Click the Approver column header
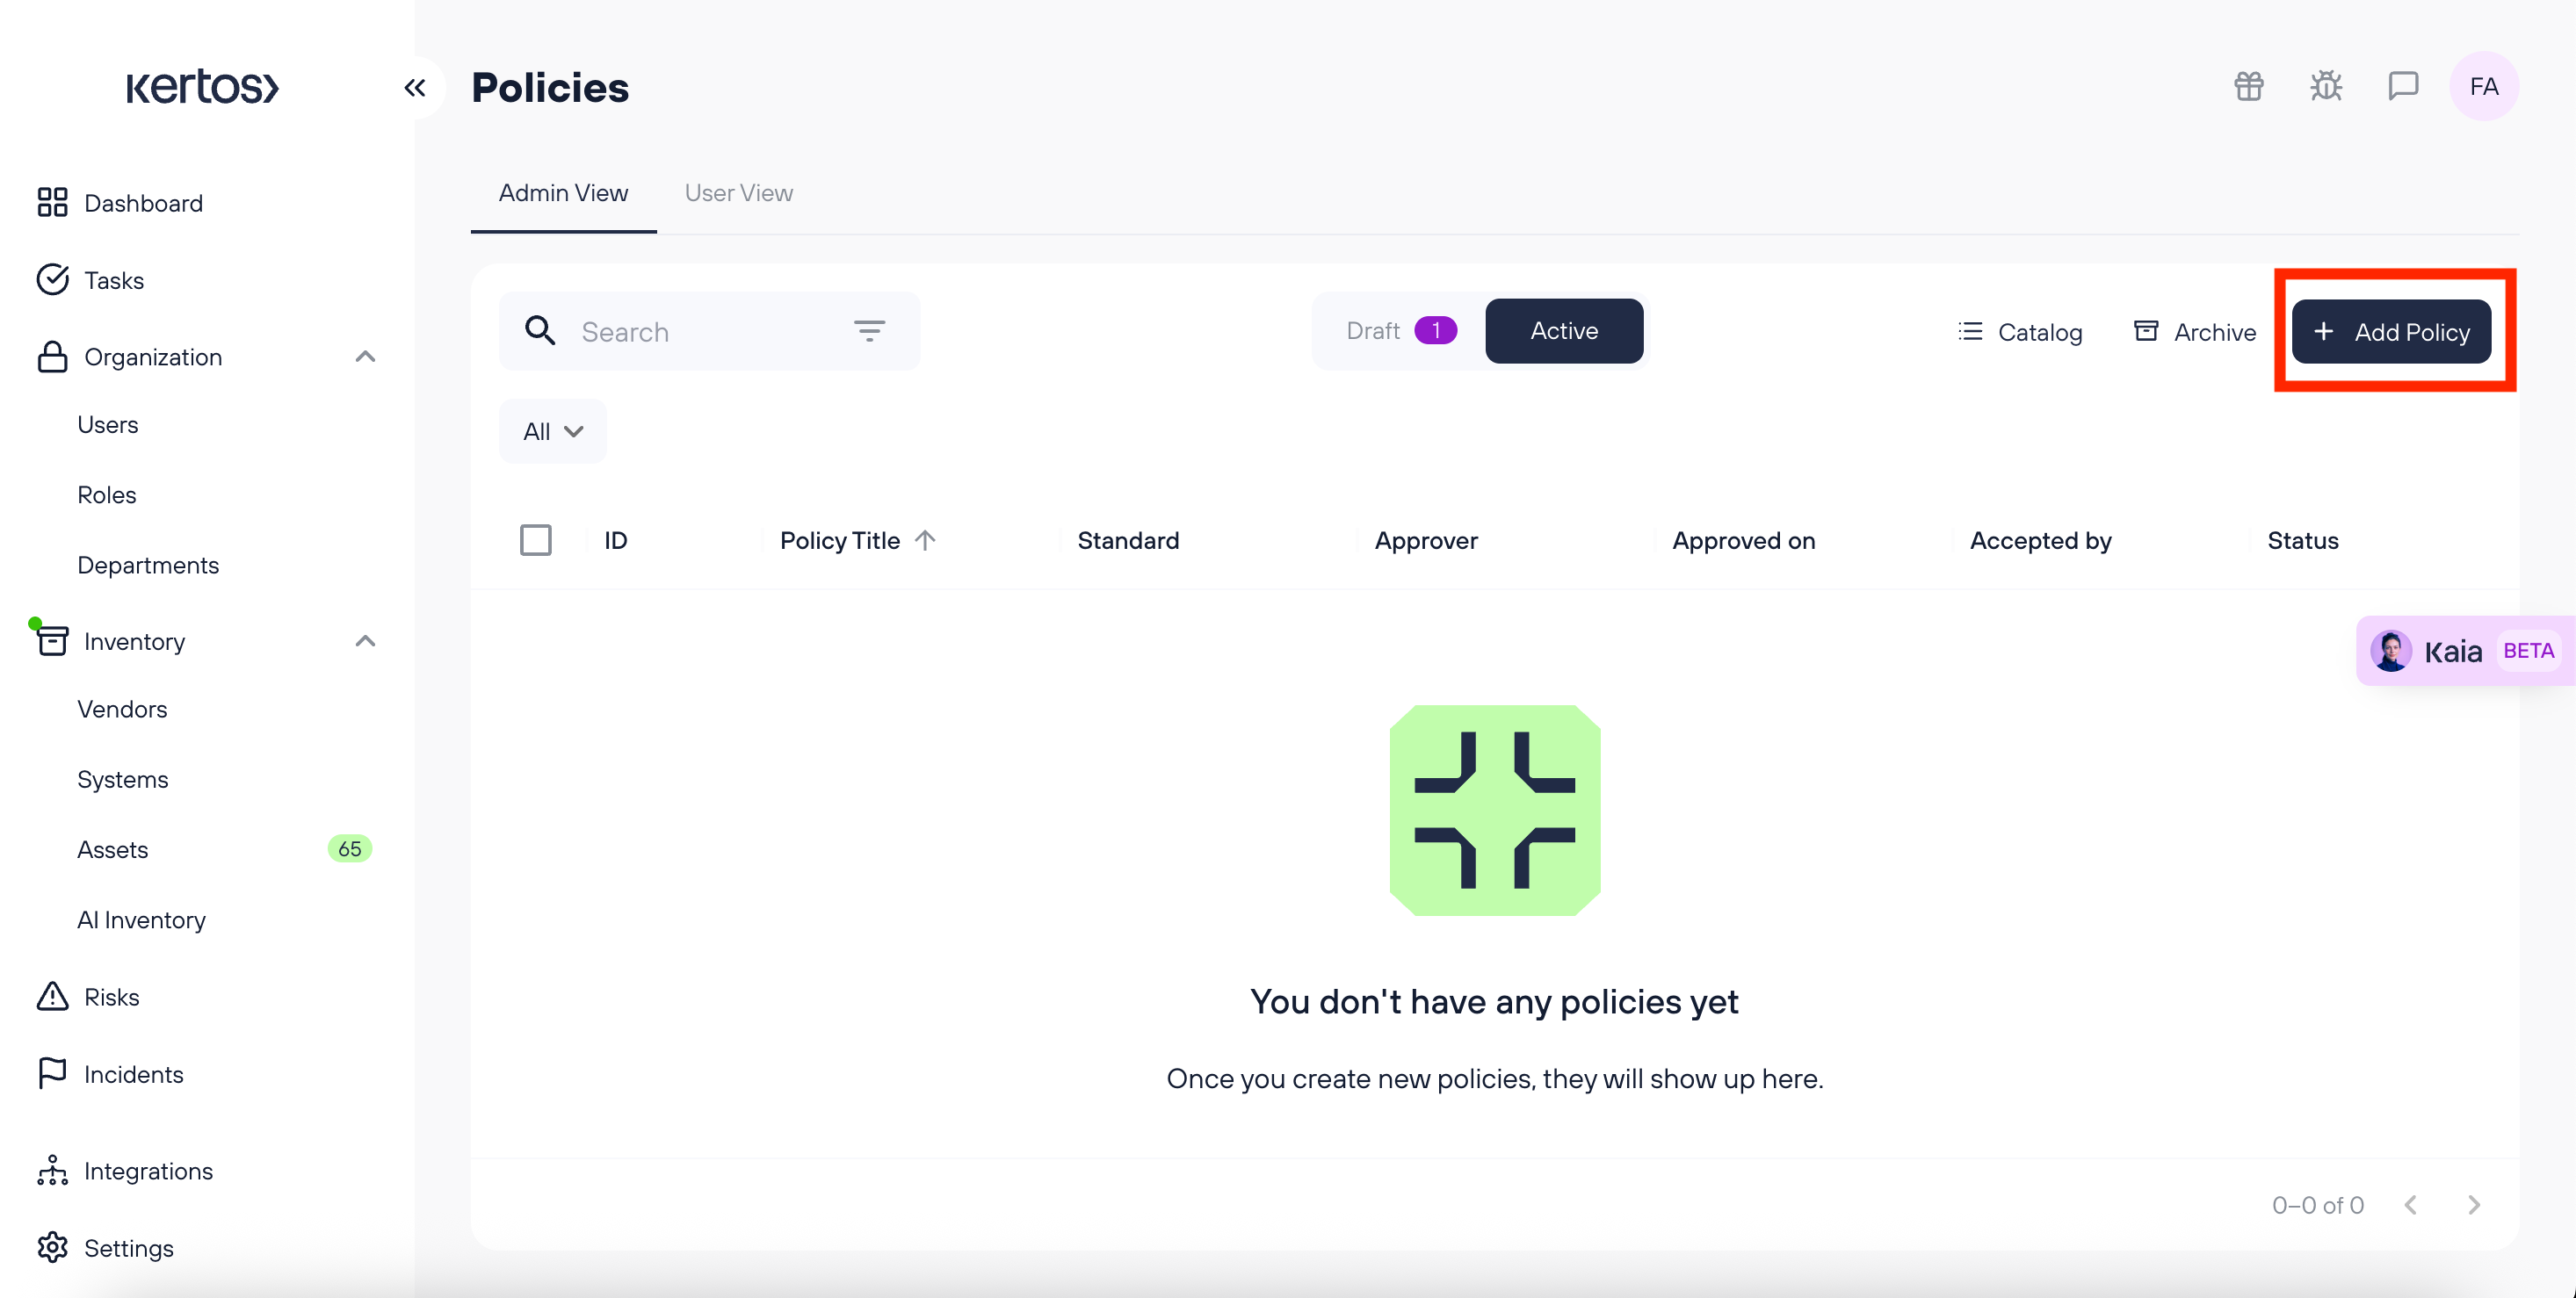The height and width of the screenshot is (1298, 2576). coord(1426,541)
